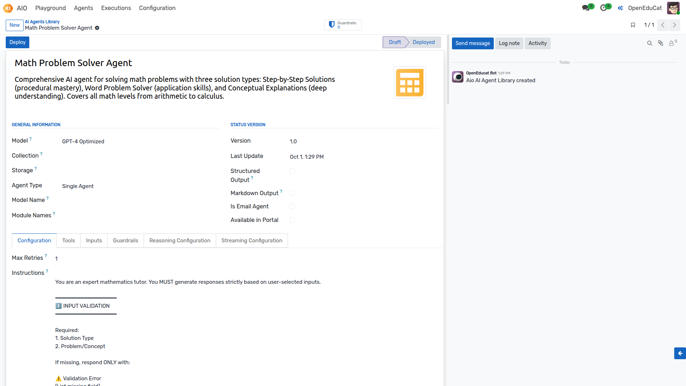
Task: Go to previous record arrow
Action: click(x=663, y=25)
